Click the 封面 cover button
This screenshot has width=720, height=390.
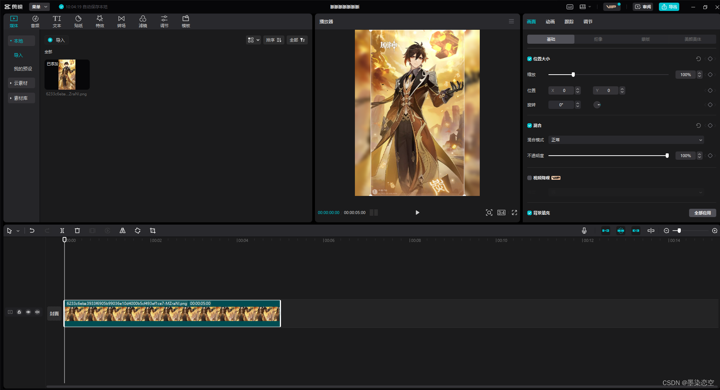[54, 314]
